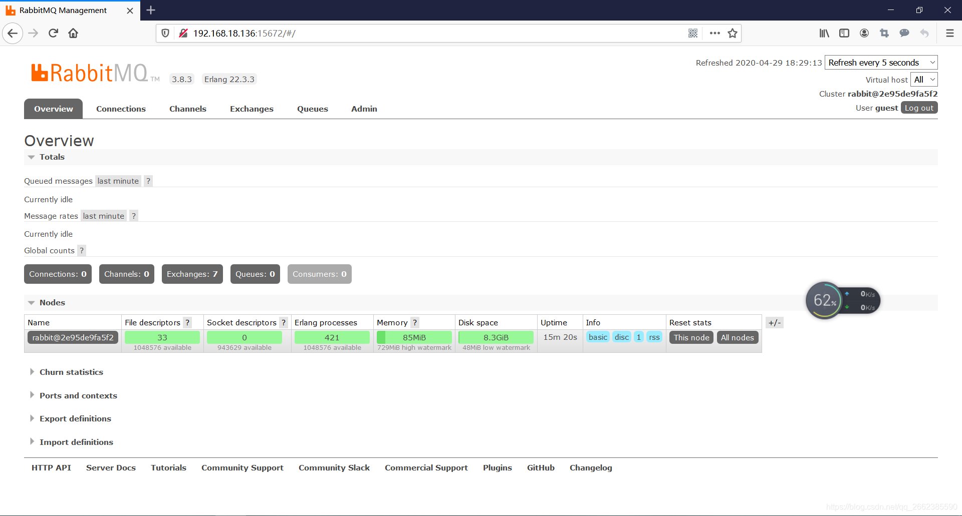Click the chat bubble toolbar icon
This screenshot has width=962, height=516.
pos(904,34)
